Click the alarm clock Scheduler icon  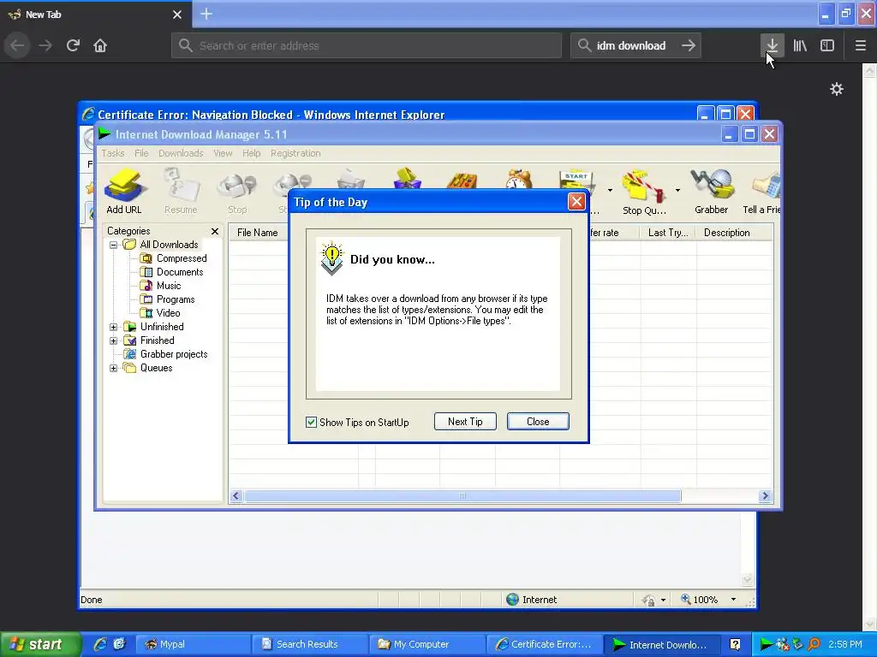pos(519,180)
